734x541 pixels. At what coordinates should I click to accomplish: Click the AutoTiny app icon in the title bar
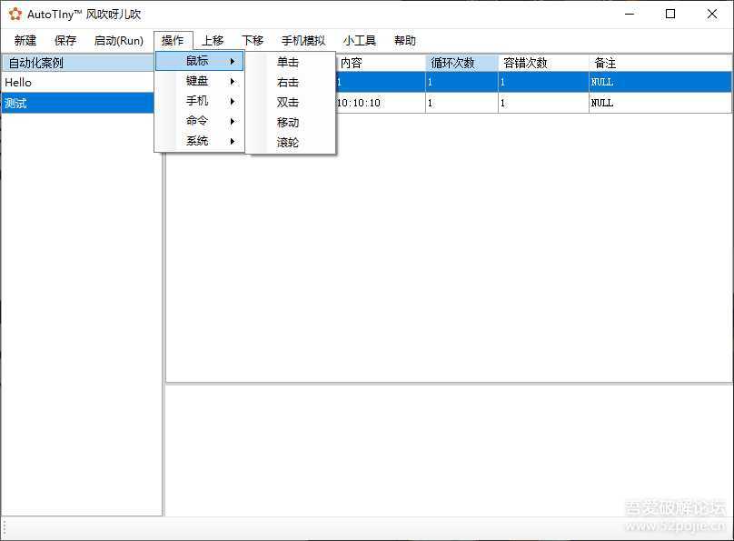(14, 14)
